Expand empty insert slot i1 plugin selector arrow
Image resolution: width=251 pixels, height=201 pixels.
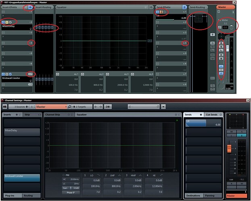[3, 15]
